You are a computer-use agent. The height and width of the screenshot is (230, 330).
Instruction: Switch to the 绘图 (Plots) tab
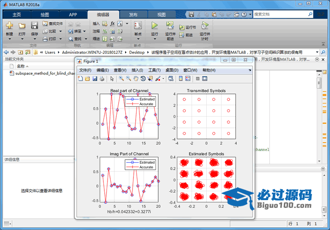click(45, 15)
